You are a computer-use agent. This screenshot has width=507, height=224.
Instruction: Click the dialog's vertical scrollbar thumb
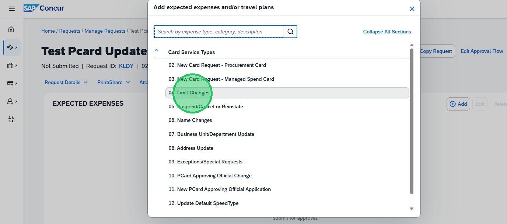point(412,121)
